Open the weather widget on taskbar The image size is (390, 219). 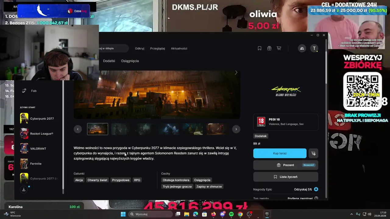[13, 214]
